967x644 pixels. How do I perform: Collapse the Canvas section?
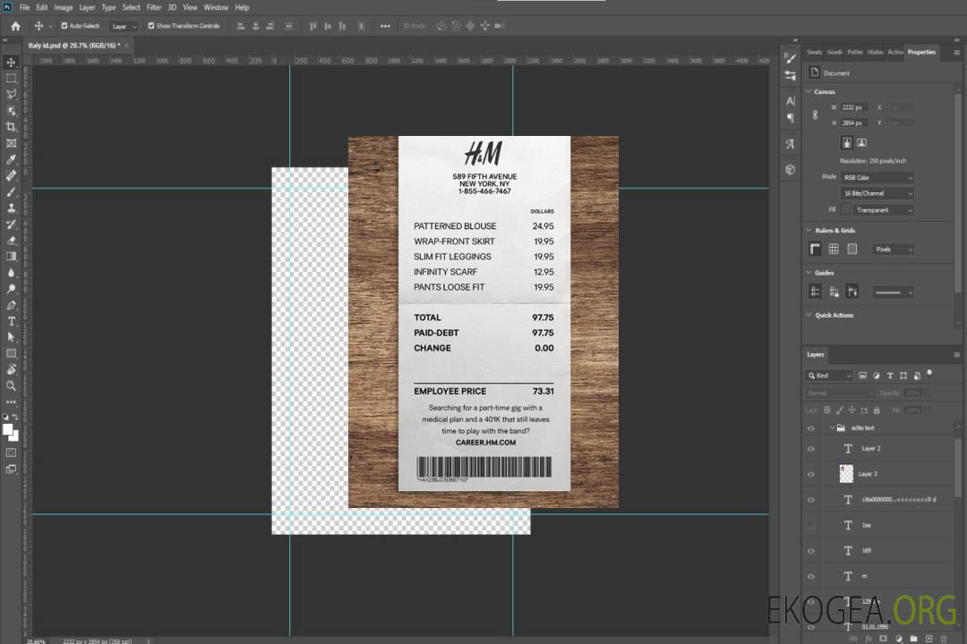809,91
